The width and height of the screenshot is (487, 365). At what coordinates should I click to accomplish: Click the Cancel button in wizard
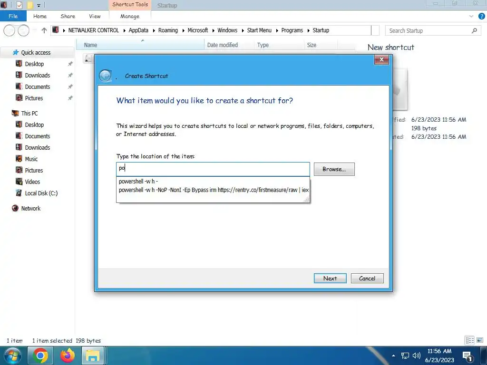pyautogui.click(x=367, y=279)
